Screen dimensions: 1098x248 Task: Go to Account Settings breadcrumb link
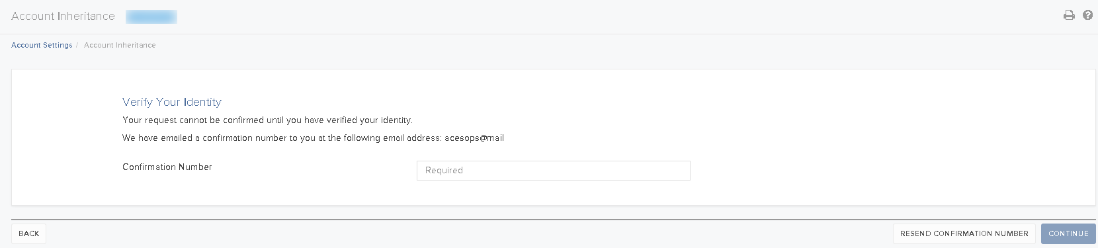42,45
